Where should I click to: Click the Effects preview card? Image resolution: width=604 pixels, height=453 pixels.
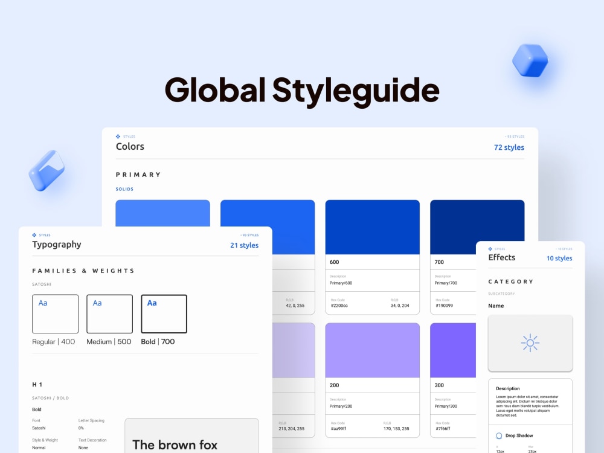point(530,343)
